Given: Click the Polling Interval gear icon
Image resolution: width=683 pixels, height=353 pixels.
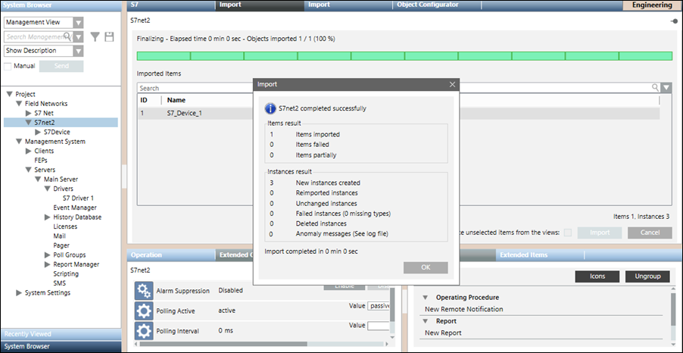Looking at the screenshot, I should pos(144,331).
